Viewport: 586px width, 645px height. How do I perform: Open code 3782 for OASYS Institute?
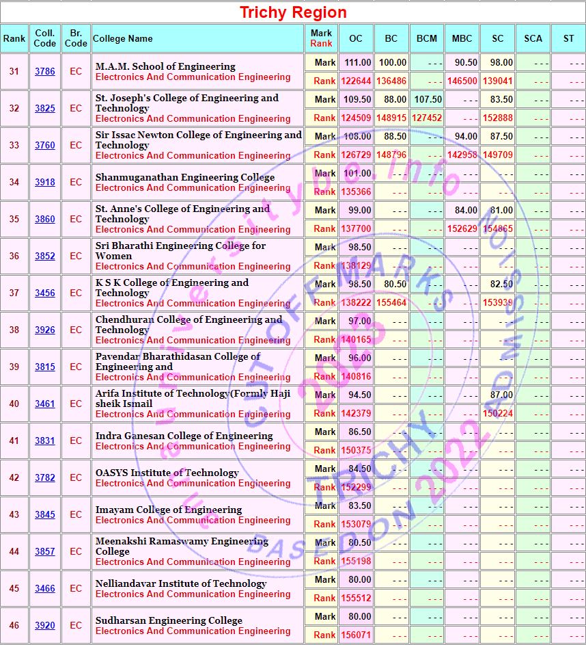[x=45, y=478]
